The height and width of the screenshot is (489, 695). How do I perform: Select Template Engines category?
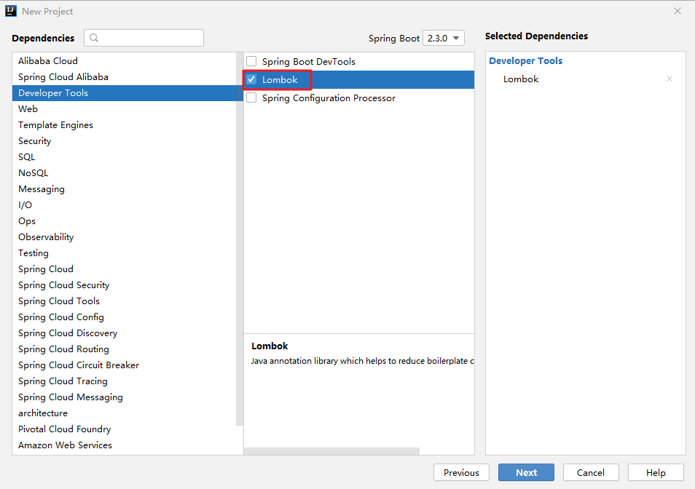125,124
